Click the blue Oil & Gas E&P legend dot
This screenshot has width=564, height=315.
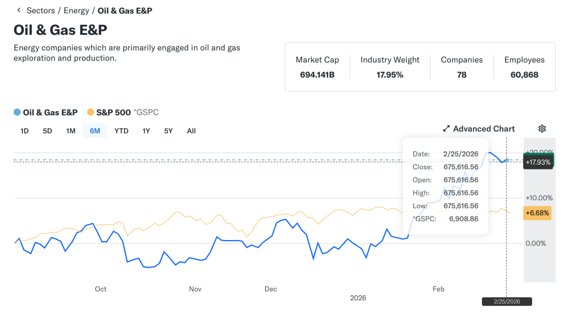[17, 112]
